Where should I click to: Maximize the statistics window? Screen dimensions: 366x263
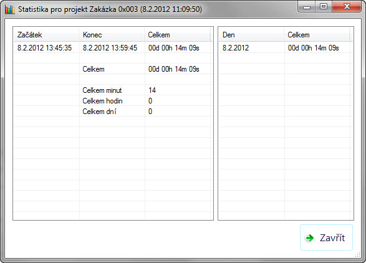click(x=323, y=6)
